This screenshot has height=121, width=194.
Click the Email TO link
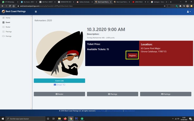point(59,85)
